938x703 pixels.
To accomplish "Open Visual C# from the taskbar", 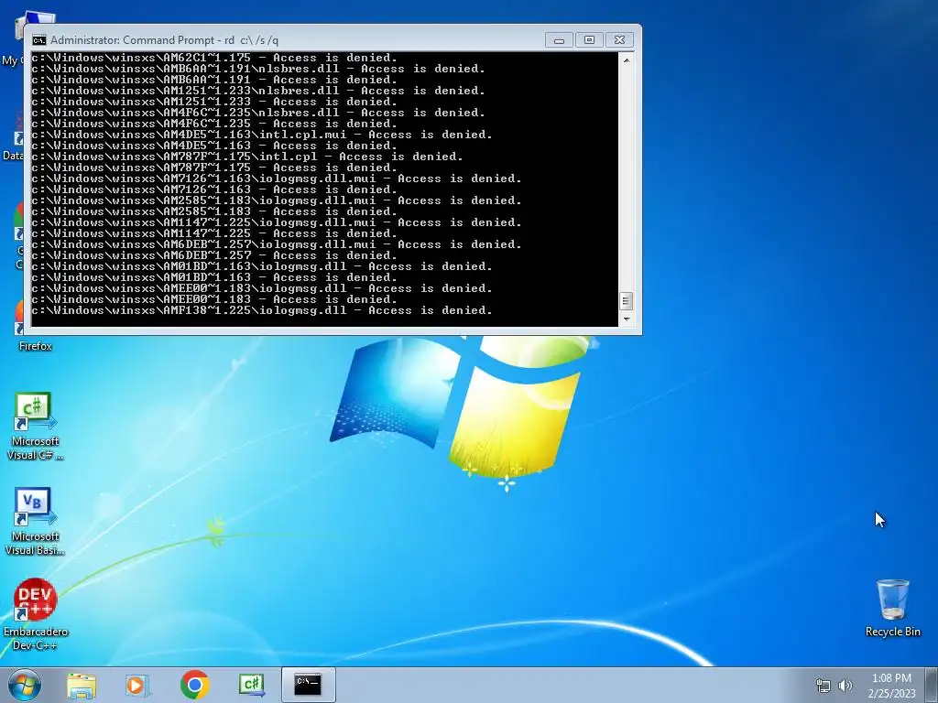I will click(x=252, y=685).
